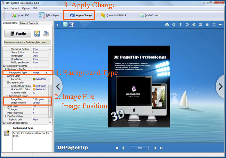Click the info circle icon
Screen dimensions: 226x158
pyautogui.click(x=187, y=25)
